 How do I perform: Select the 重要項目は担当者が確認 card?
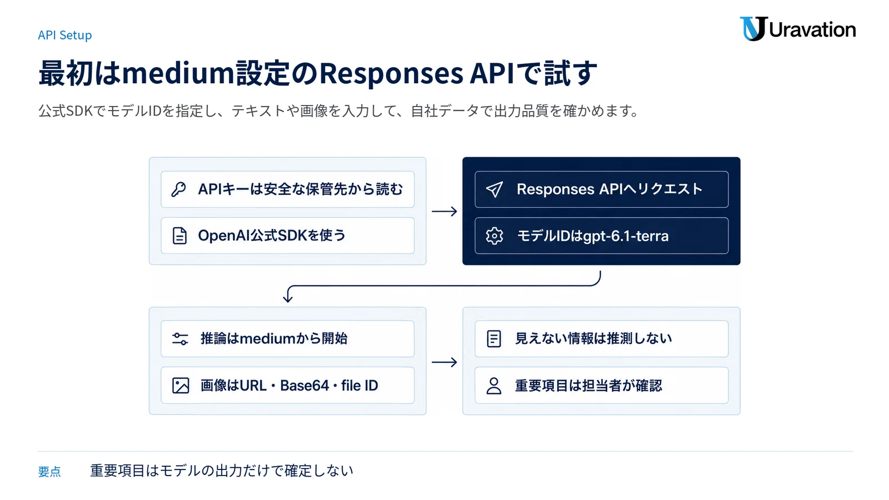click(602, 386)
